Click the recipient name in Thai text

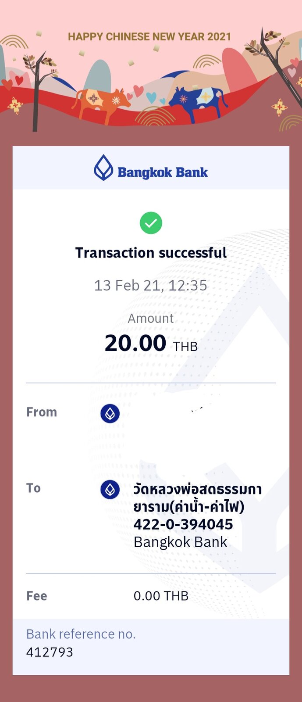(x=198, y=498)
